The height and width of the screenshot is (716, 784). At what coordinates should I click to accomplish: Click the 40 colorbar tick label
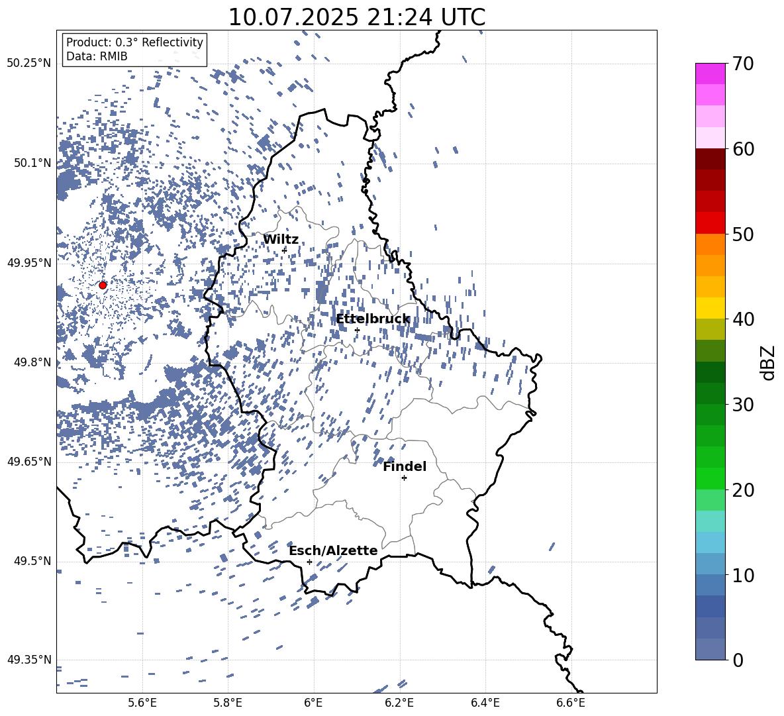click(x=743, y=319)
